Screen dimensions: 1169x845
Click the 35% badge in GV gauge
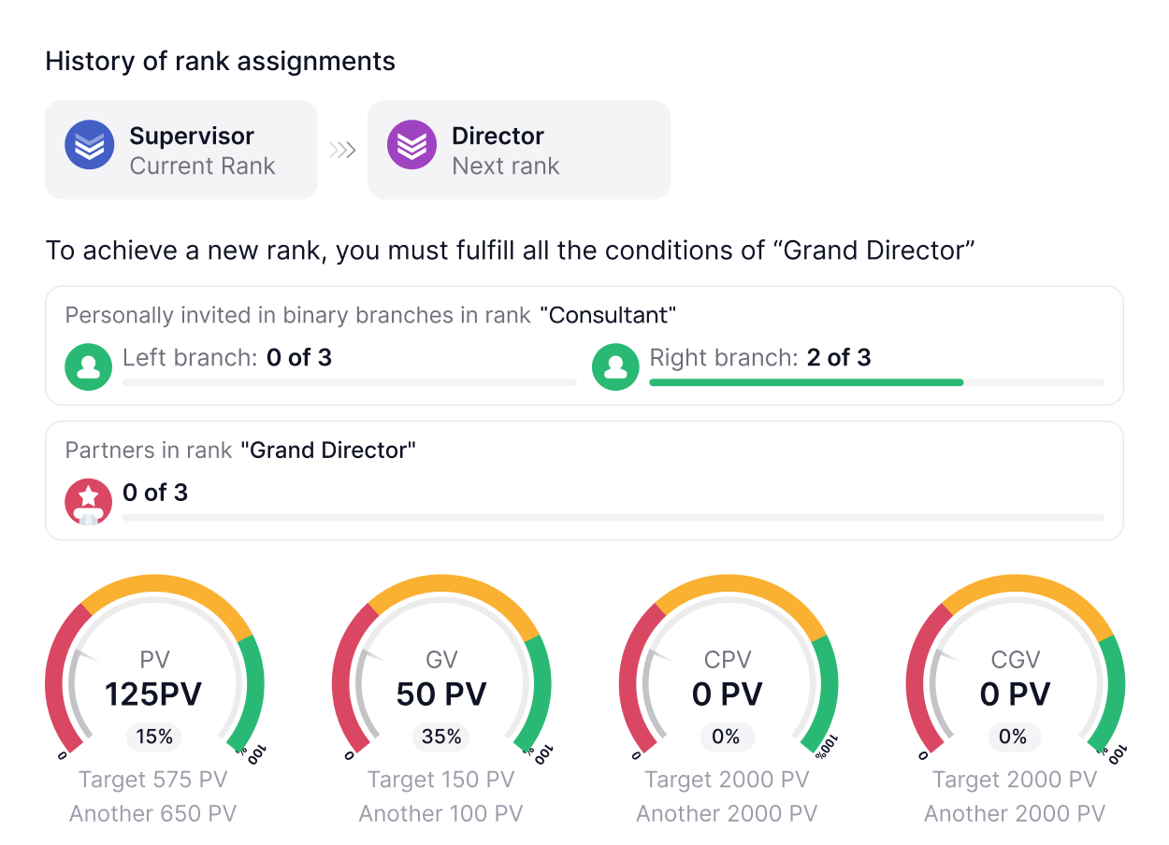point(441,737)
